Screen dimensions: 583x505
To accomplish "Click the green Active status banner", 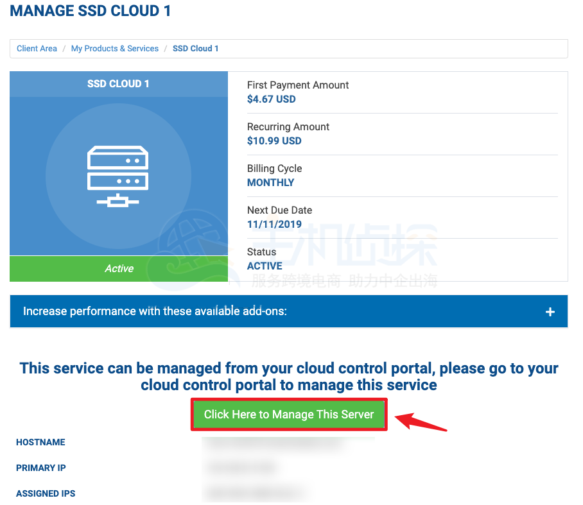I will coord(118,269).
